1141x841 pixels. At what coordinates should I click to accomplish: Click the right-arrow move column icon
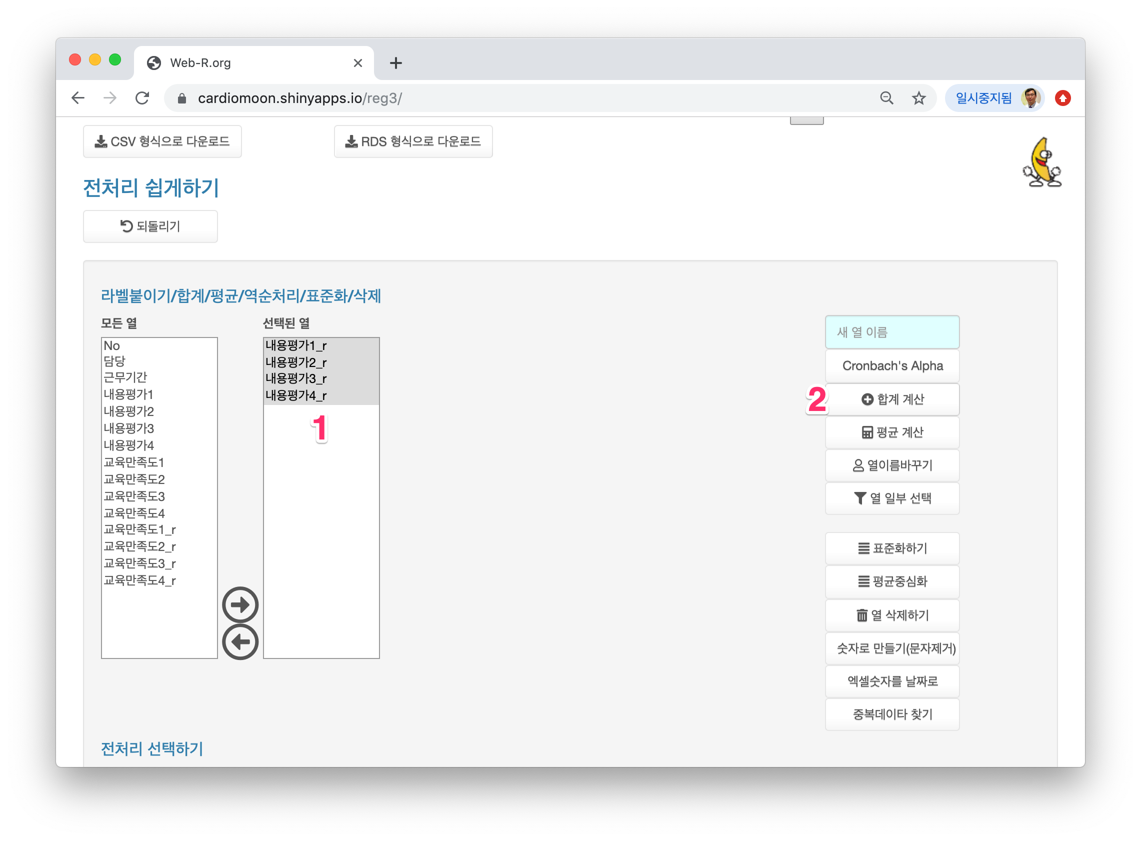240,604
